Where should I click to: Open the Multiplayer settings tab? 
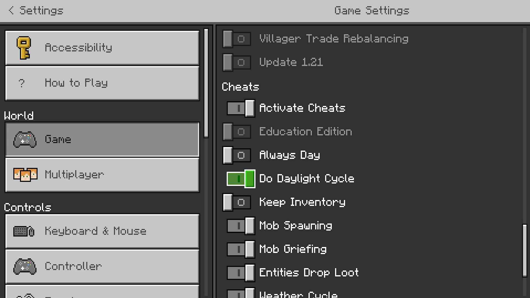click(x=102, y=175)
